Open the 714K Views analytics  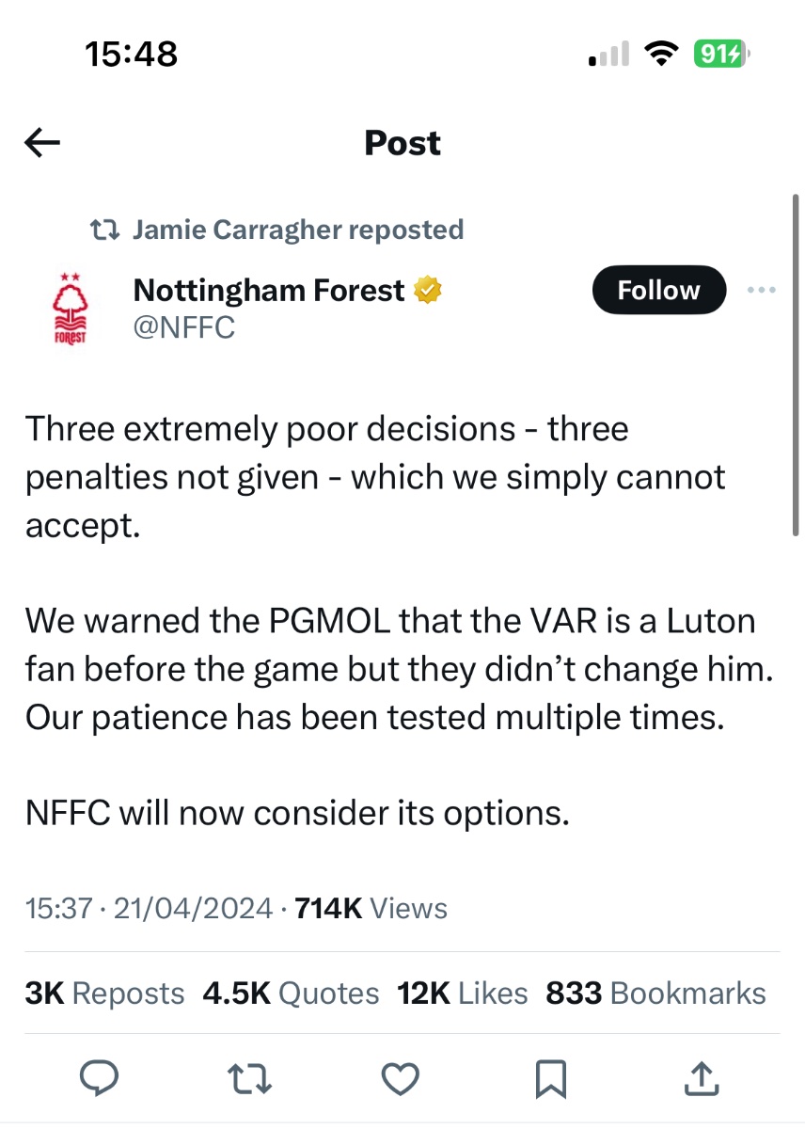click(371, 909)
